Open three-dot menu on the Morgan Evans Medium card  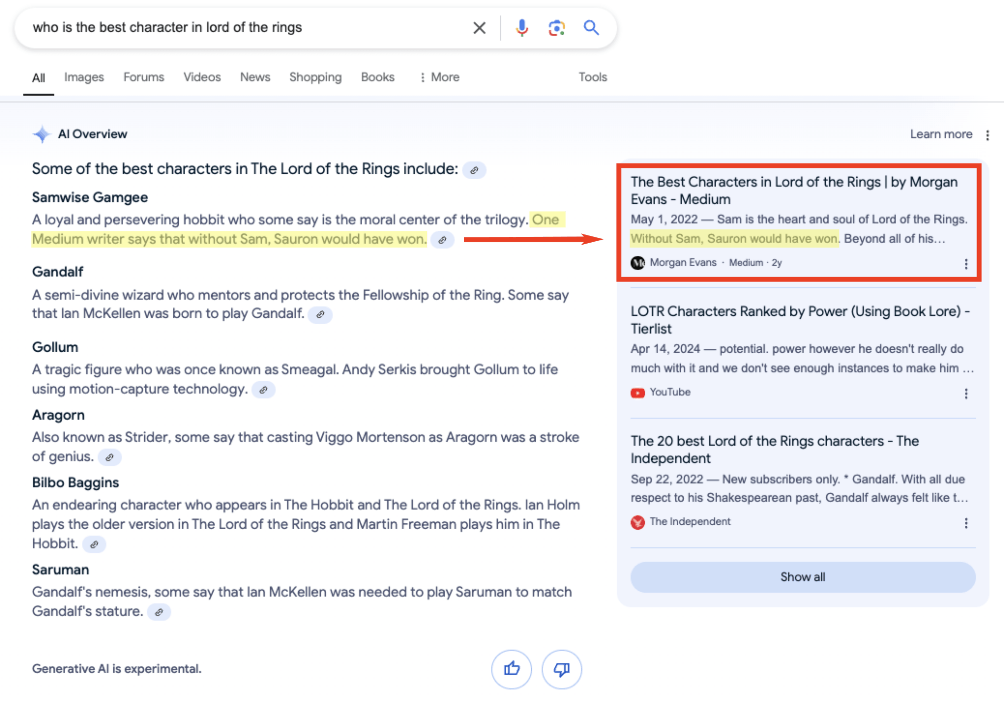(966, 264)
